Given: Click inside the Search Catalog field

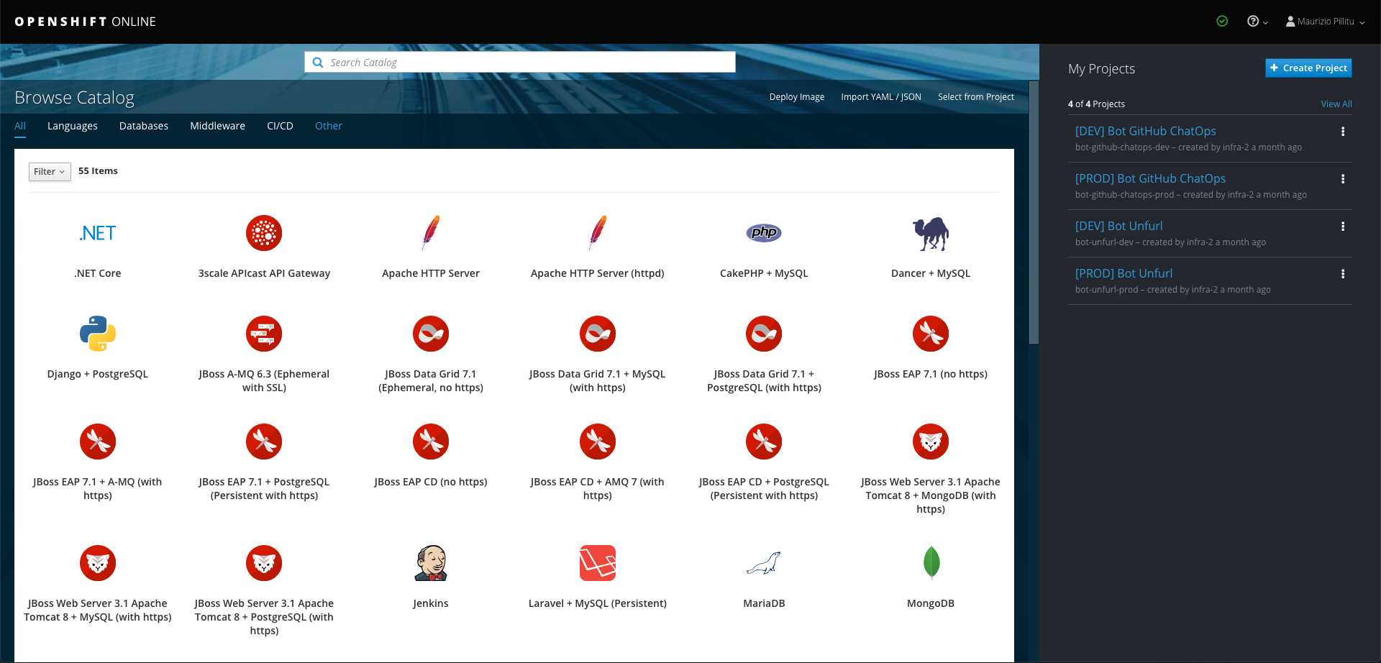Looking at the screenshot, I should click(x=519, y=63).
